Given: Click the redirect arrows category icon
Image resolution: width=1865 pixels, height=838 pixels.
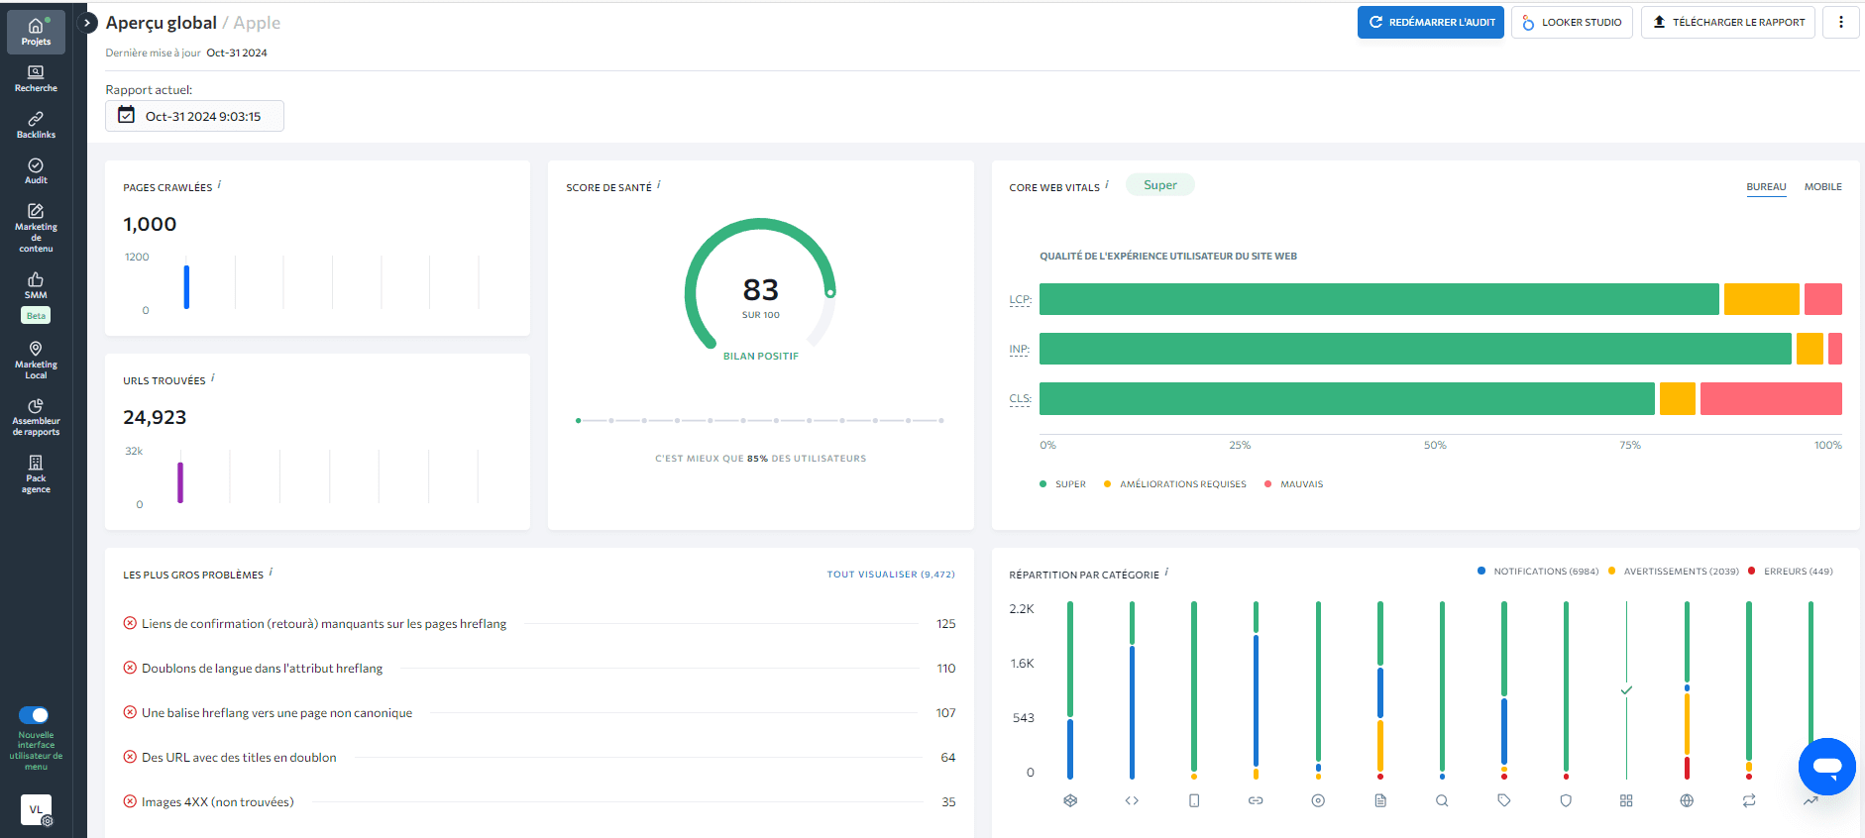Looking at the screenshot, I should click(x=1749, y=800).
